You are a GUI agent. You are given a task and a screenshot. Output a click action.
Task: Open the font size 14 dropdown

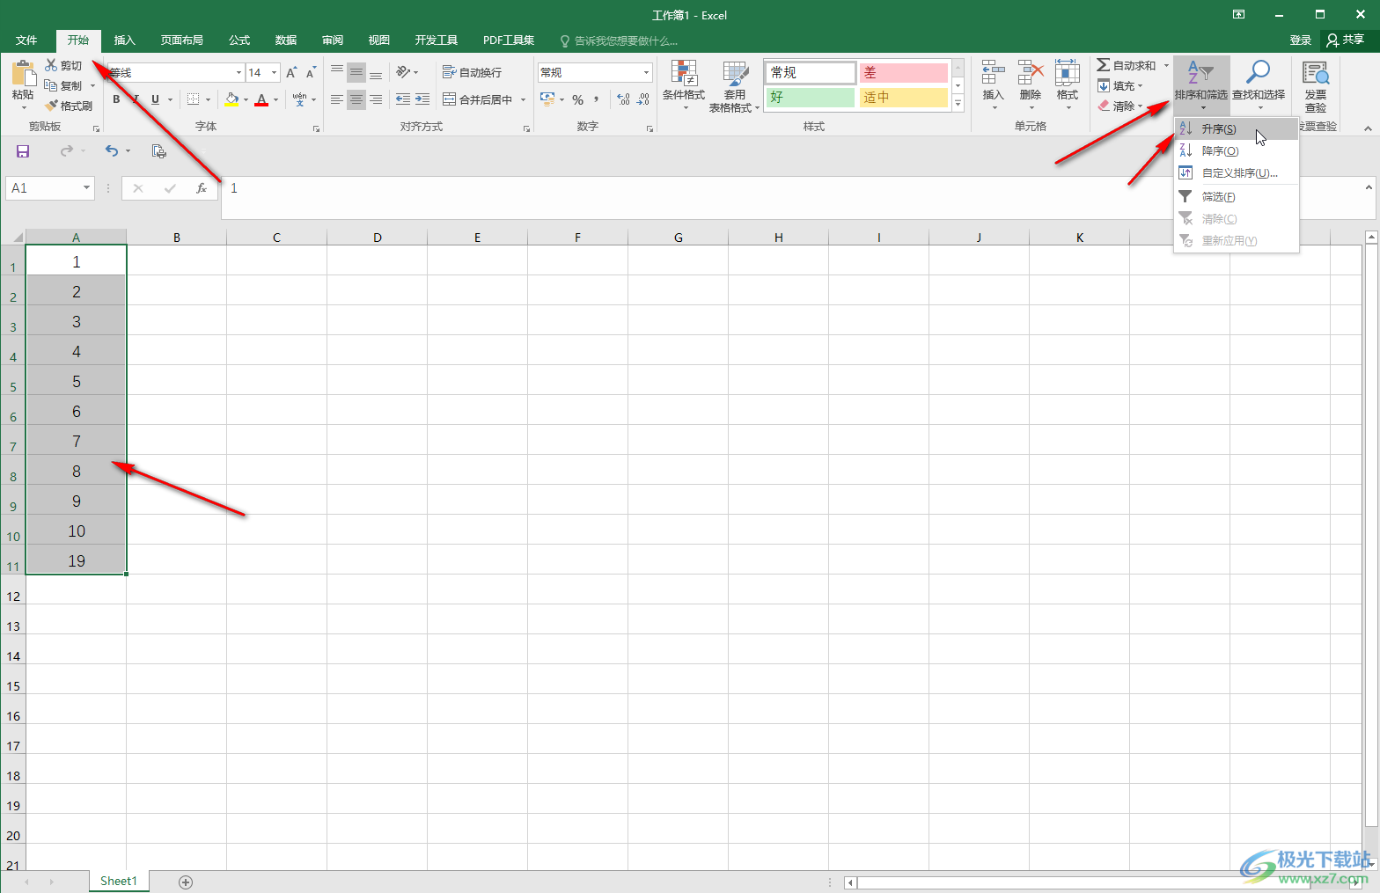coord(275,72)
